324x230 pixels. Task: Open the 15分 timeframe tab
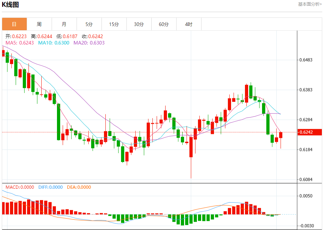114,24
